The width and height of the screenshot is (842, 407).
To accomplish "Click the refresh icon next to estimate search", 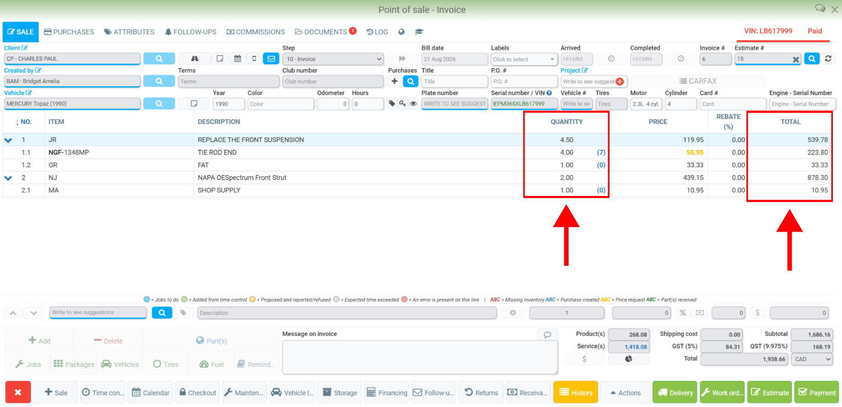I will (x=828, y=58).
